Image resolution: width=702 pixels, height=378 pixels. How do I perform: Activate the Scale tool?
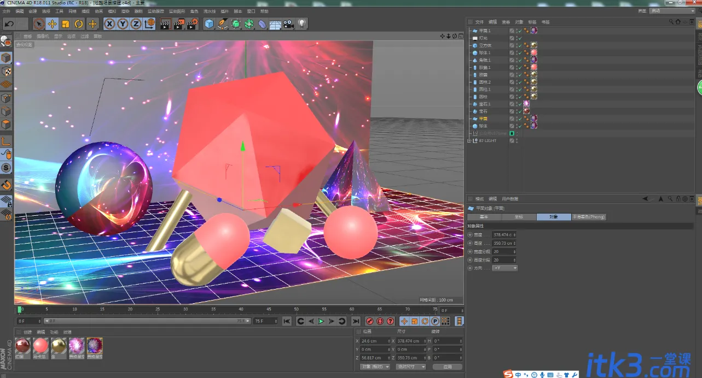[66, 23]
